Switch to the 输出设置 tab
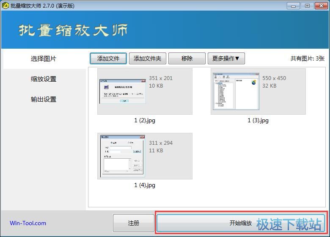 [44, 99]
